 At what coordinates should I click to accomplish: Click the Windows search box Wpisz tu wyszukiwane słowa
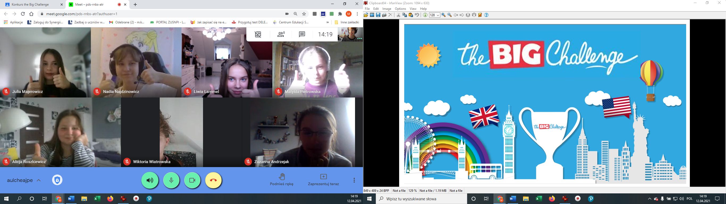[x=422, y=199]
